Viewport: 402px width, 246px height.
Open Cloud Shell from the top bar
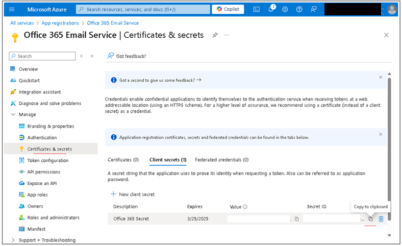(257, 10)
